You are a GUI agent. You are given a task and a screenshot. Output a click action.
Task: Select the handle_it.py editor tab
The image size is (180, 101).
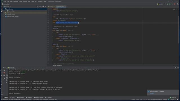61,7
